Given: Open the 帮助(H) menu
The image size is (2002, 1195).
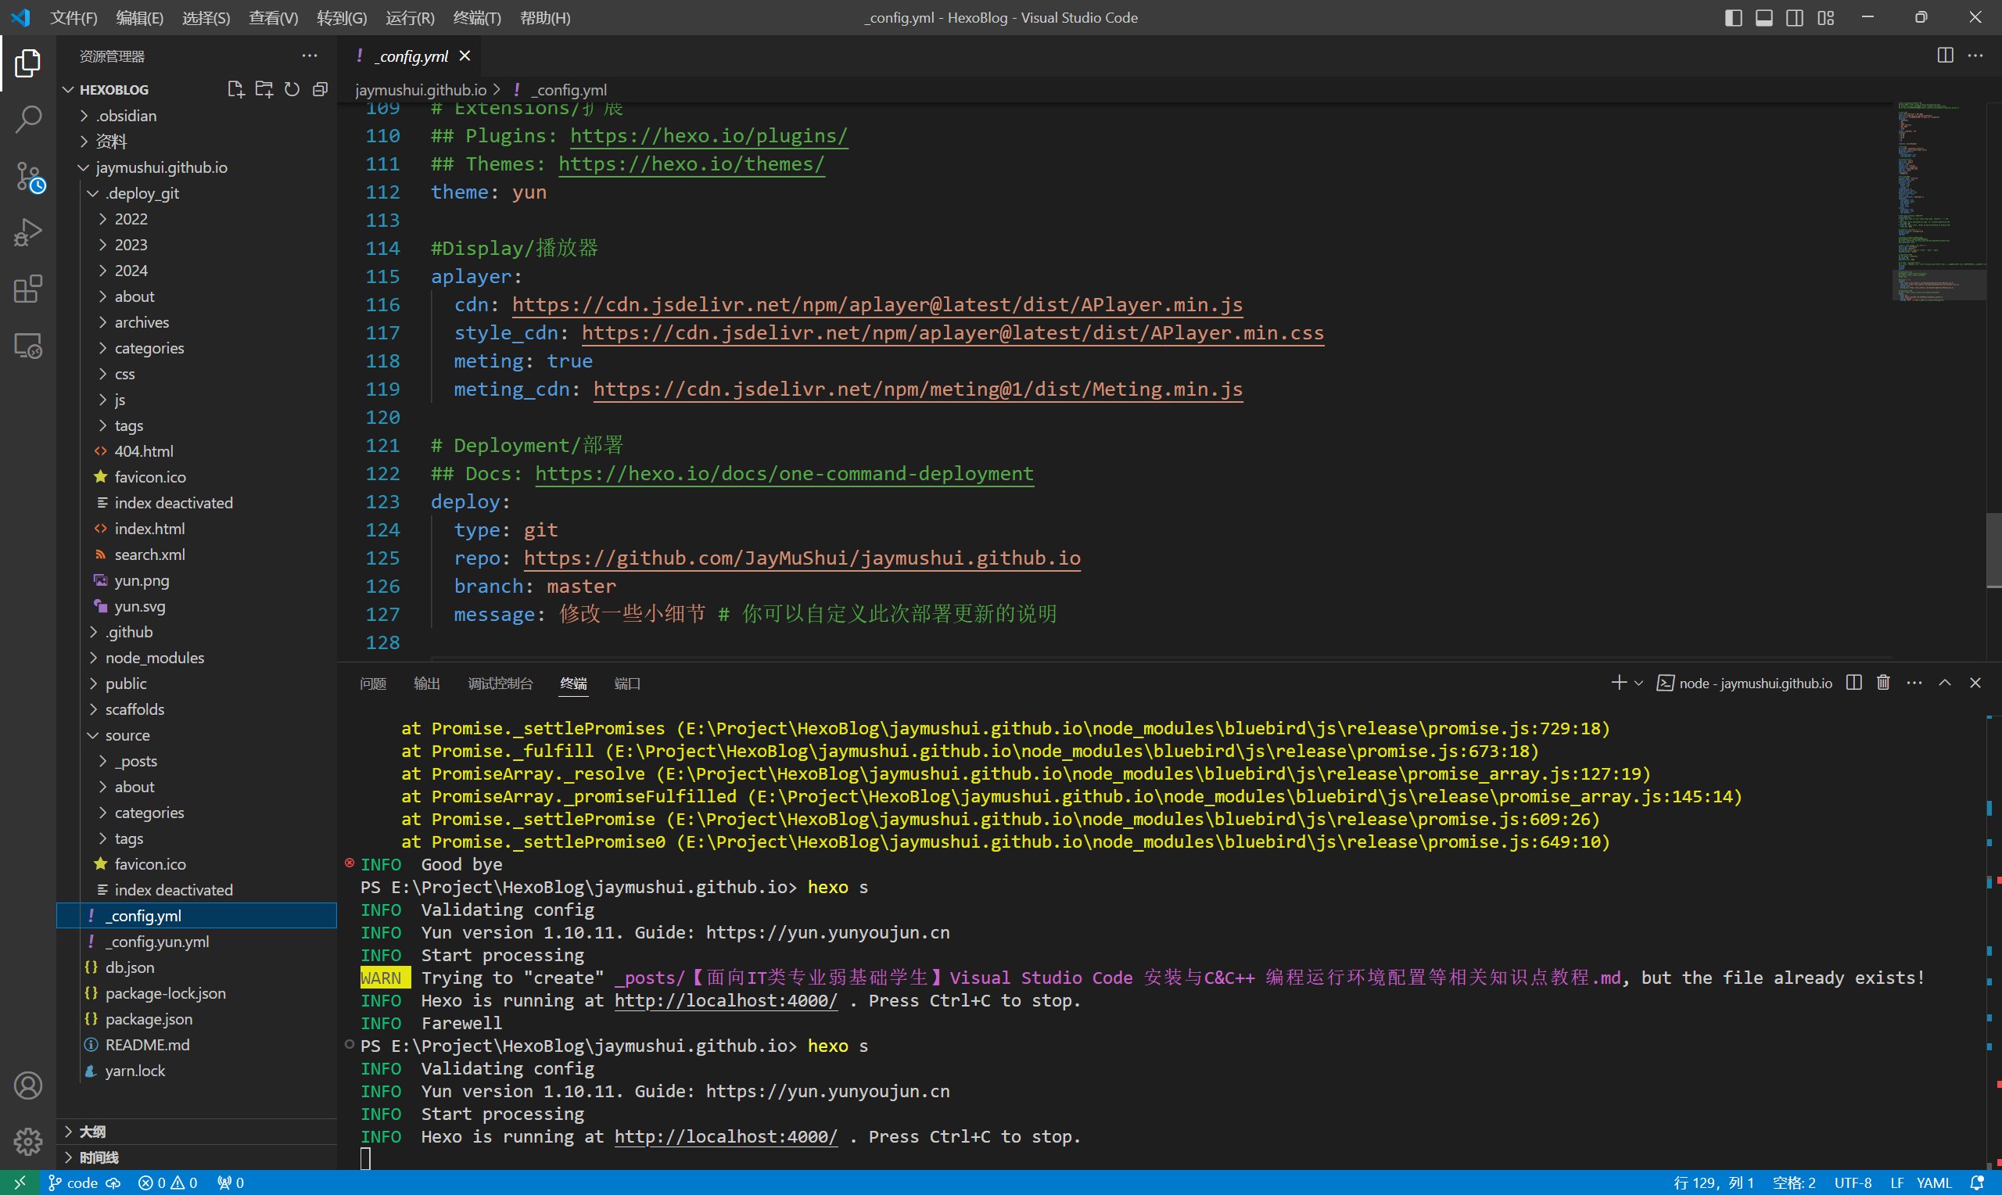Looking at the screenshot, I should (x=545, y=18).
